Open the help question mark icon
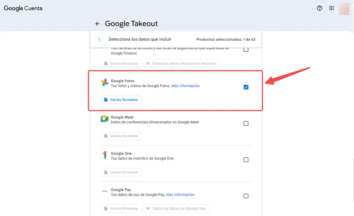Viewport: 354px width, 216px height. pyautogui.click(x=319, y=8)
